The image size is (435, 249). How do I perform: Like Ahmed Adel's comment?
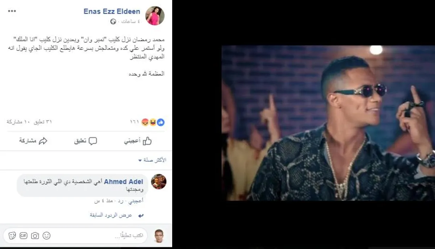[x=137, y=201]
